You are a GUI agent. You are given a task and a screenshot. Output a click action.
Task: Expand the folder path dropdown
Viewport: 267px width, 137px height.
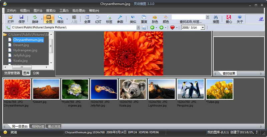[139, 27]
